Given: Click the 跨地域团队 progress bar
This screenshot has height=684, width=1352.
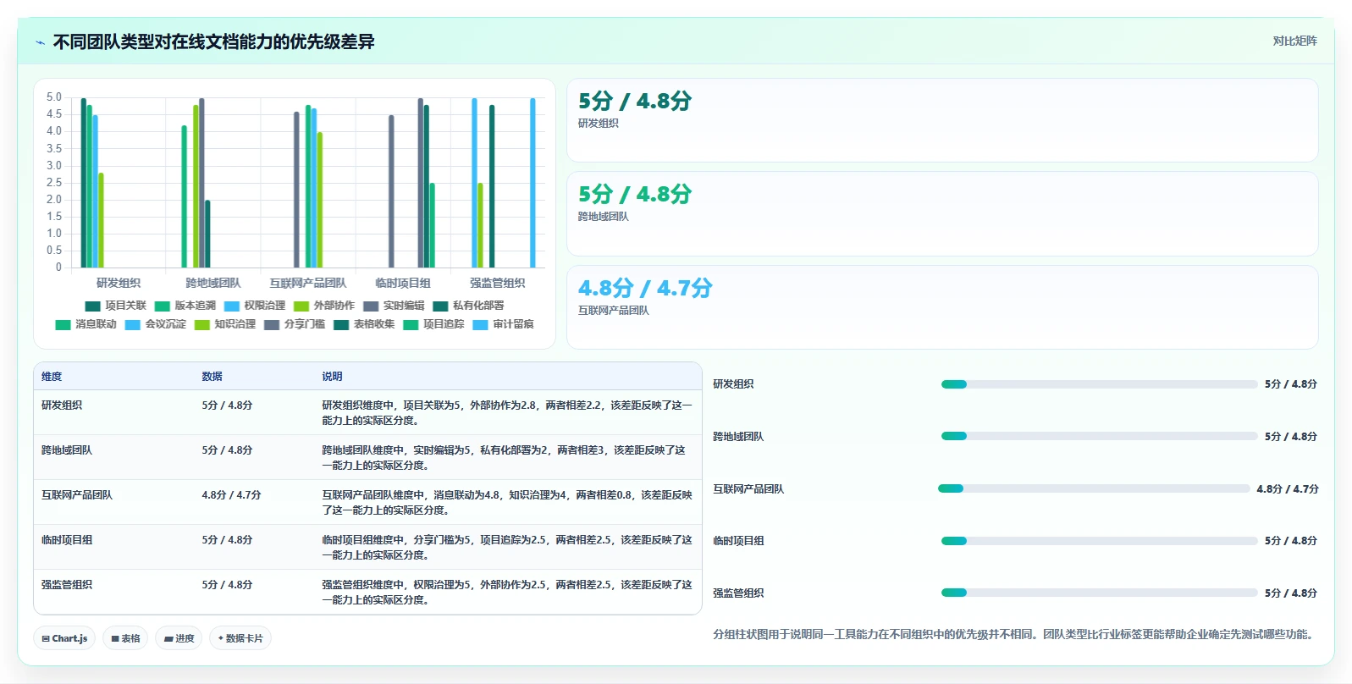Looking at the screenshot, I should coord(1099,437).
